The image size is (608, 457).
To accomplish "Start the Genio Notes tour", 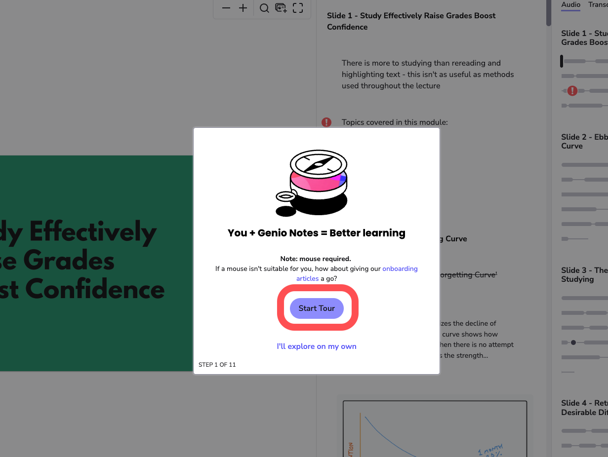I will (317, 308).
